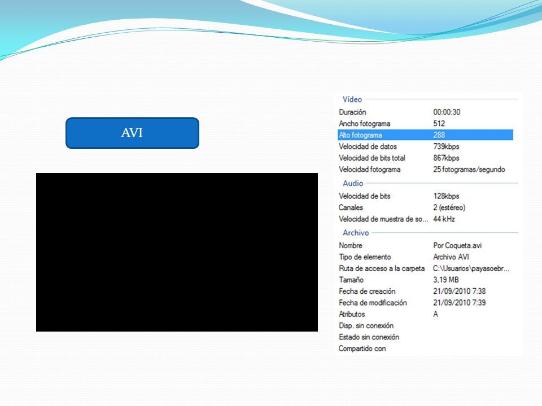
Task: Click the Archivo AVI type value
Action: 451,257
